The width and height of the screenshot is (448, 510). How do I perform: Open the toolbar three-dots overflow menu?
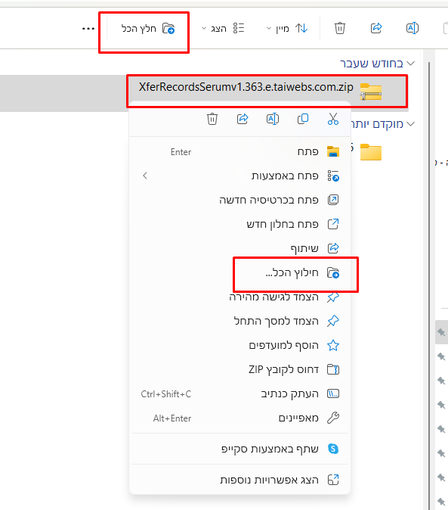88,29
